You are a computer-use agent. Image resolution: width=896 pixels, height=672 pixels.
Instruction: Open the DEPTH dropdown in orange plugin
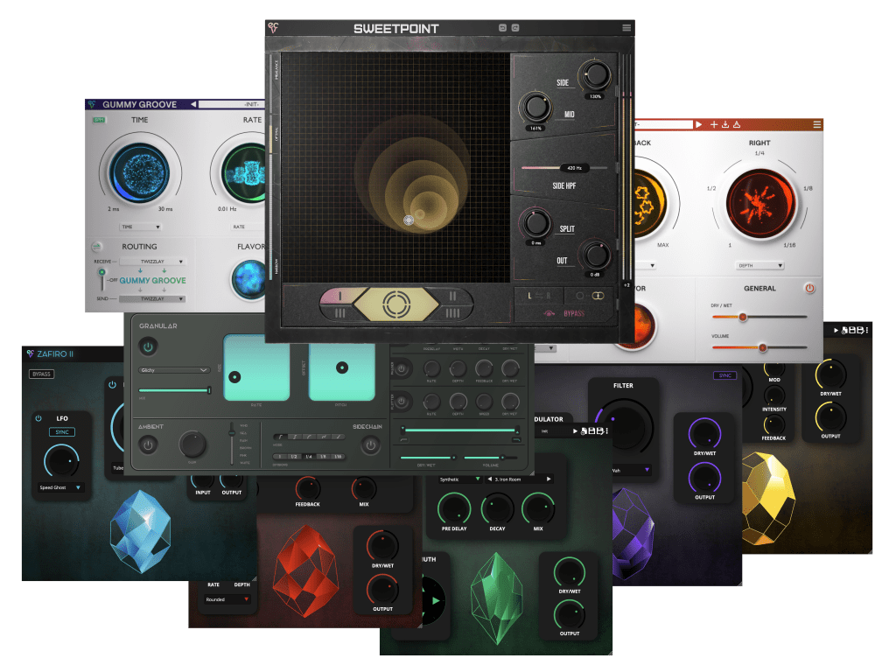click(760, 266)
